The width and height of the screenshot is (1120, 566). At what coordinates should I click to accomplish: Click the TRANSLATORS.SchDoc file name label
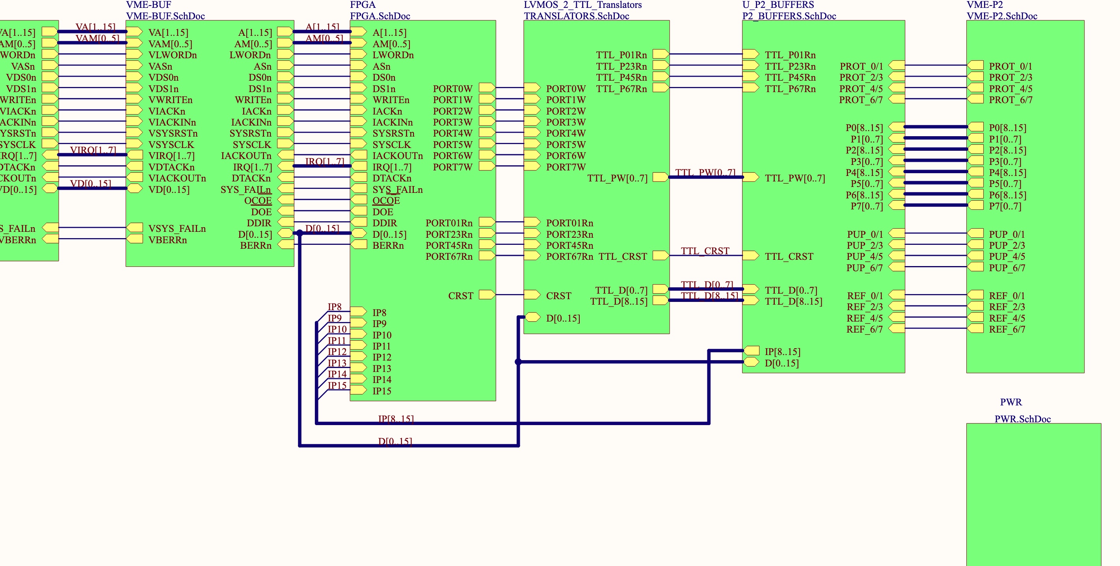(576, 16)
